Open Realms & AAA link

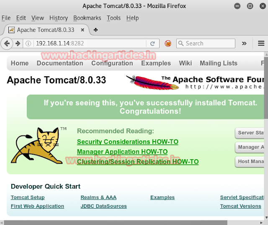coord(98,197)
